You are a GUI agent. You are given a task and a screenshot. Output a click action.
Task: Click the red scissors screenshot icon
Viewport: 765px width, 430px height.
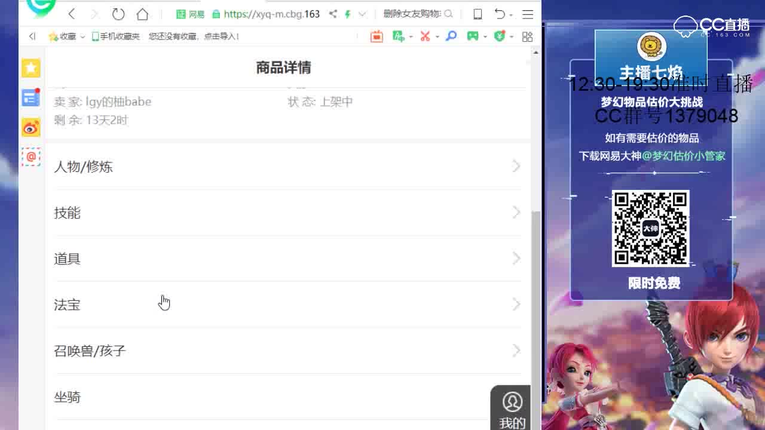coord(425,36)
